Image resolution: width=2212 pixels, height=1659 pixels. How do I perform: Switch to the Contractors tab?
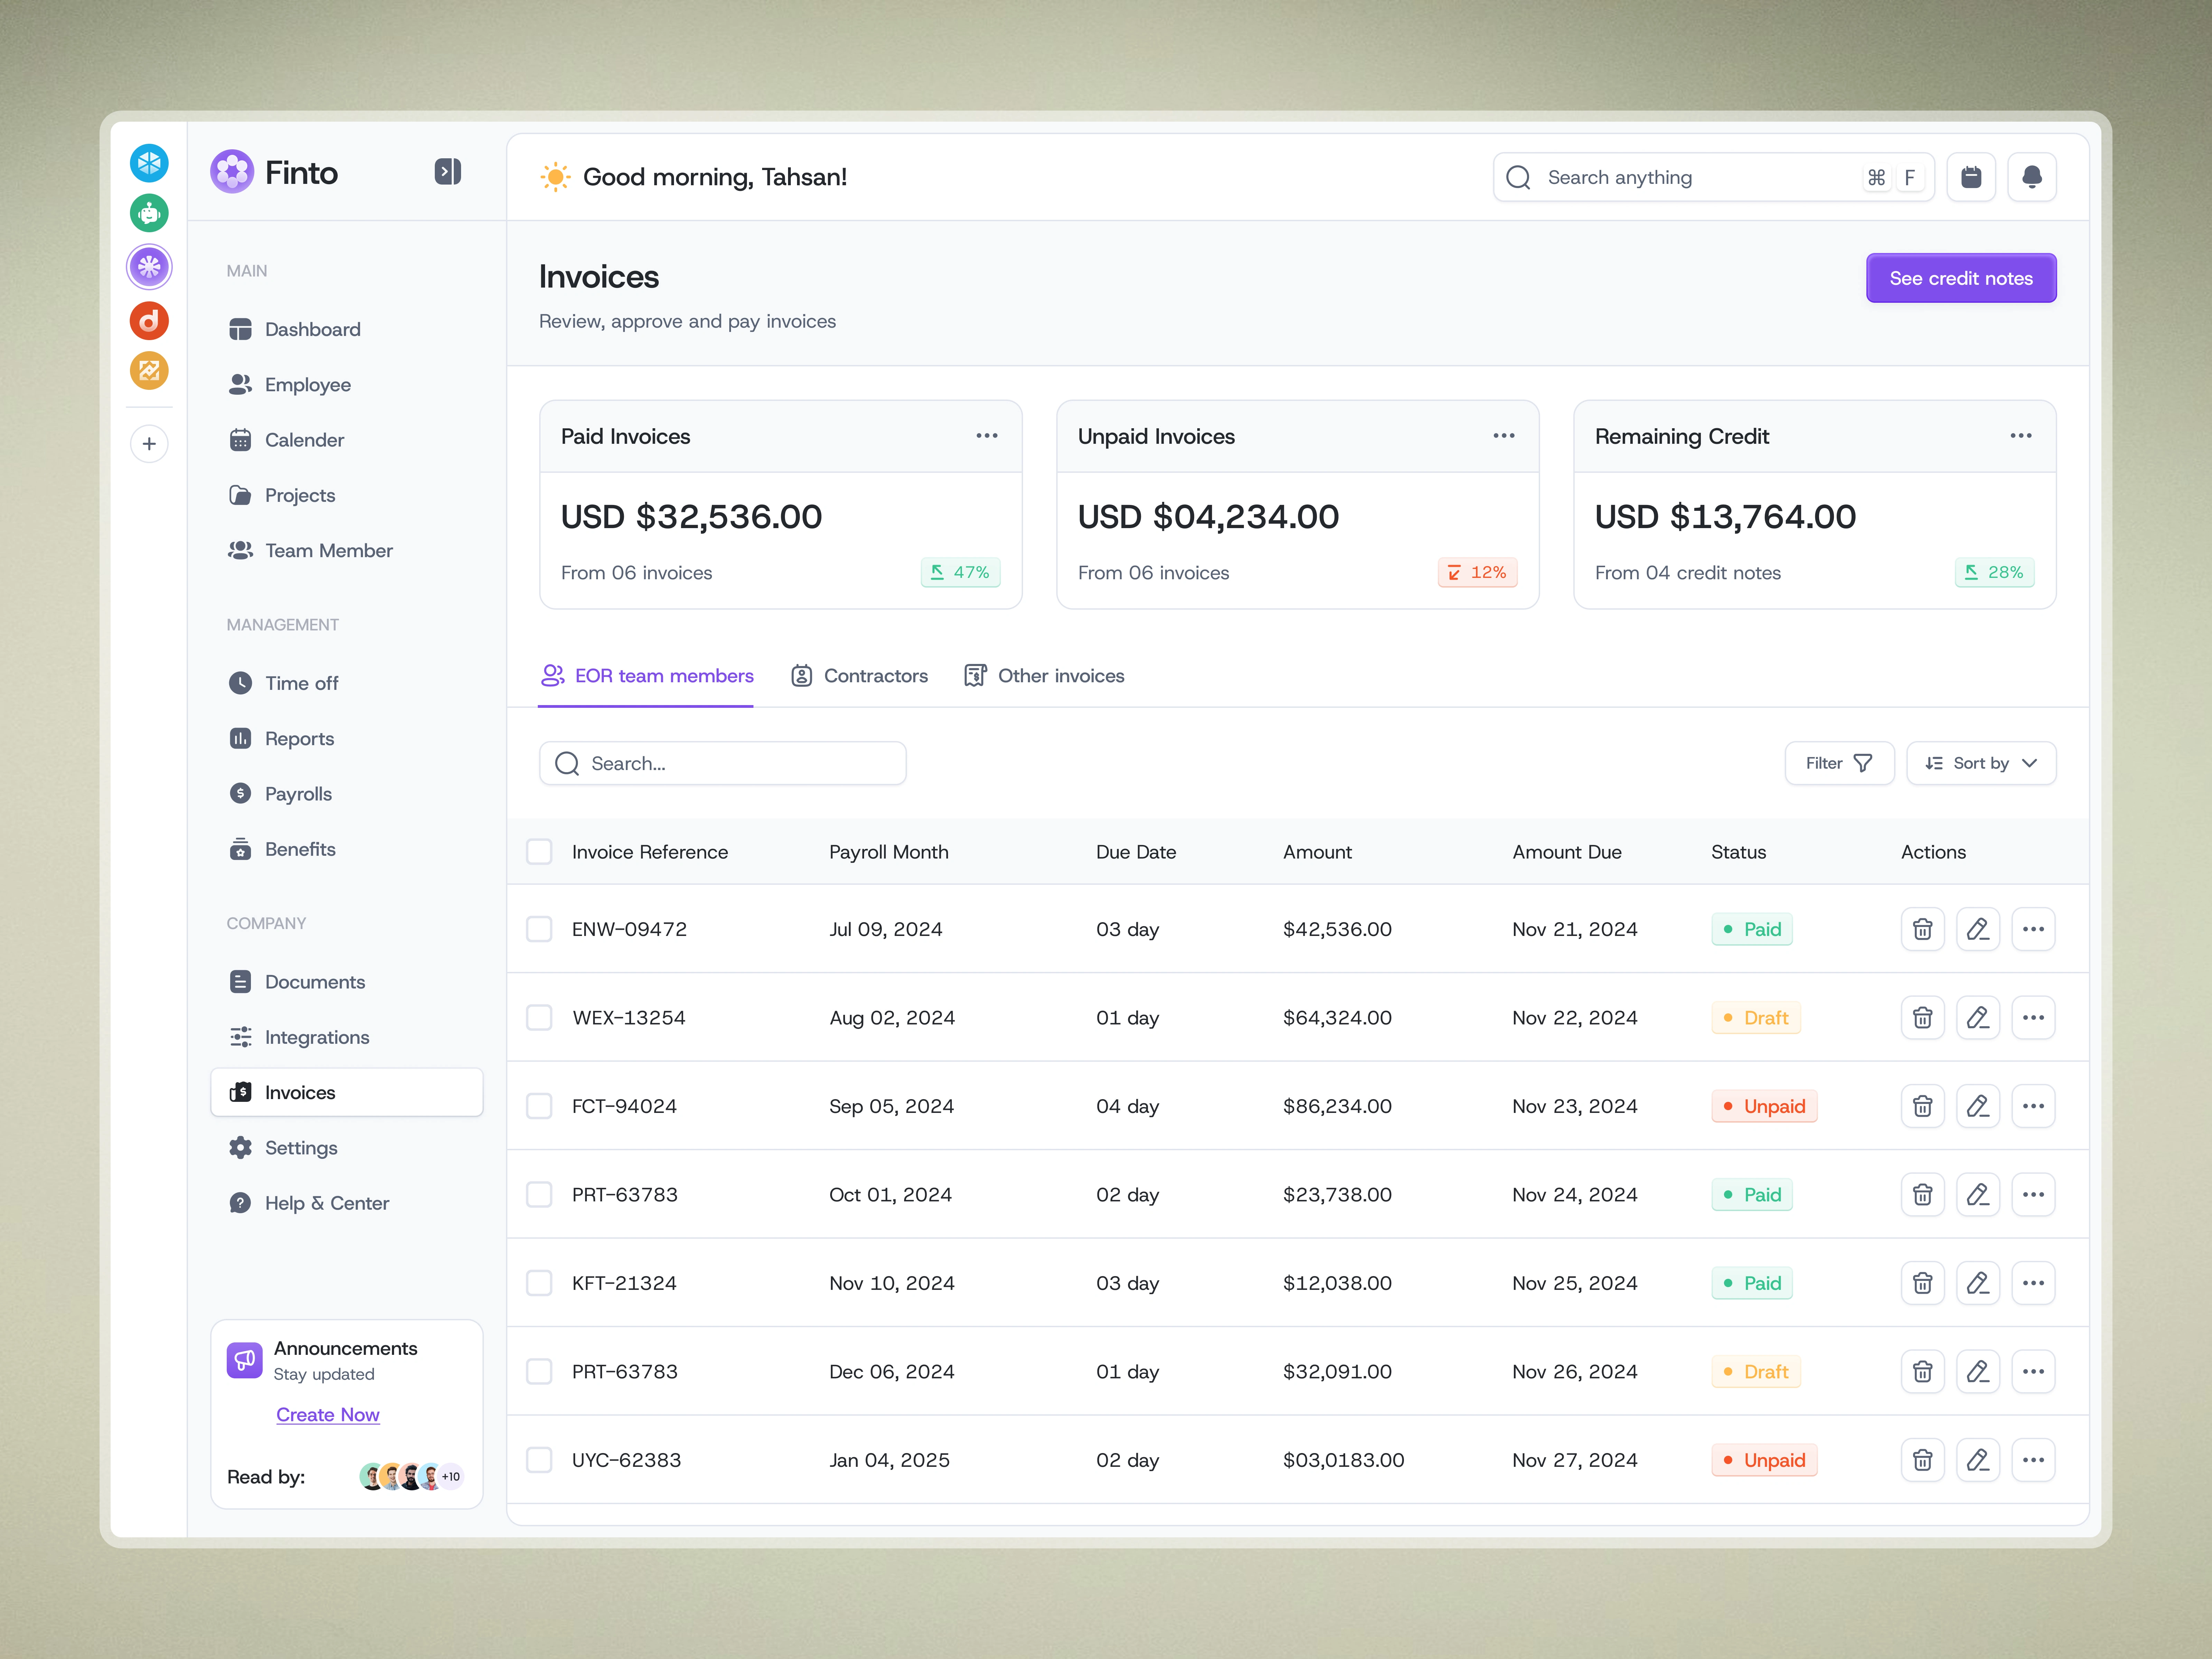(860, 676)
